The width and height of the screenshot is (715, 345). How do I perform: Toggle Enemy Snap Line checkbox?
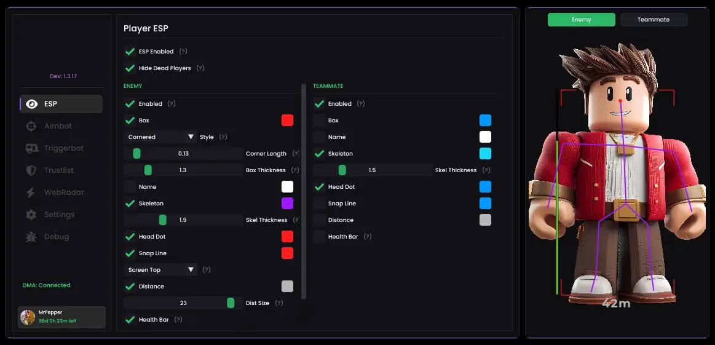point(130,253)
